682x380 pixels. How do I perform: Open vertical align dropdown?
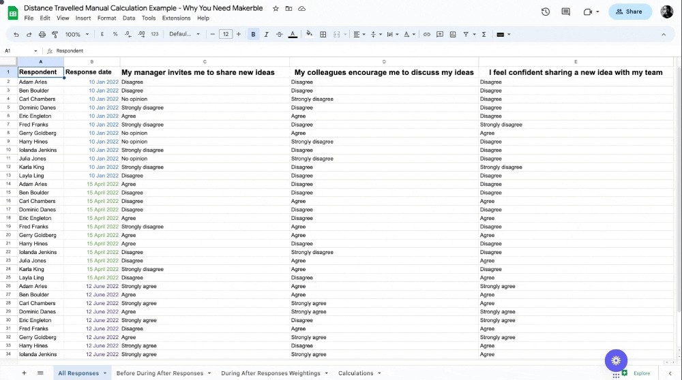(375, 34)
